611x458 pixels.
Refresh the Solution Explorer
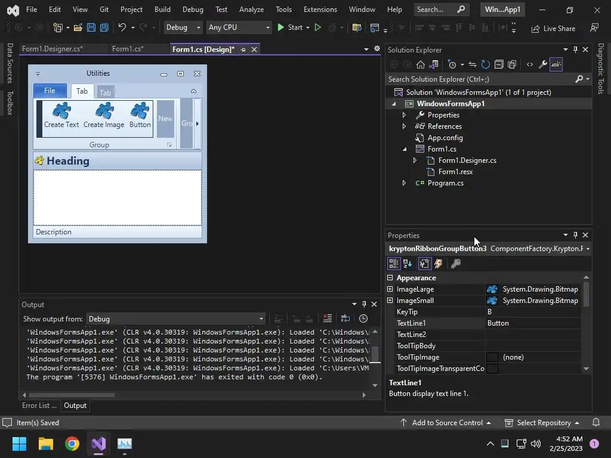(486, 64)
